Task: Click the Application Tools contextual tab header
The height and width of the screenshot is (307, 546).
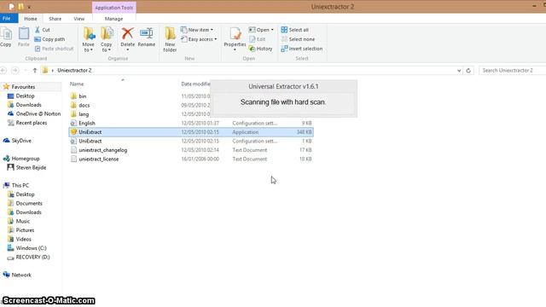Action: 113,8
